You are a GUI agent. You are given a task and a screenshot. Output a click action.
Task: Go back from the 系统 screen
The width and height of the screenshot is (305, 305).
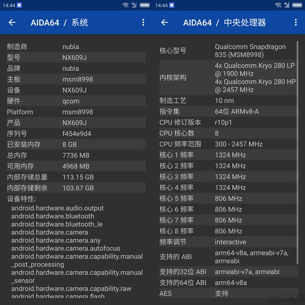pos(12,22)
